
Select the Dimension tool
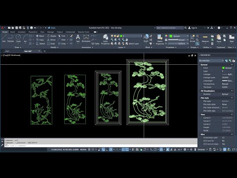click(86, 38)
